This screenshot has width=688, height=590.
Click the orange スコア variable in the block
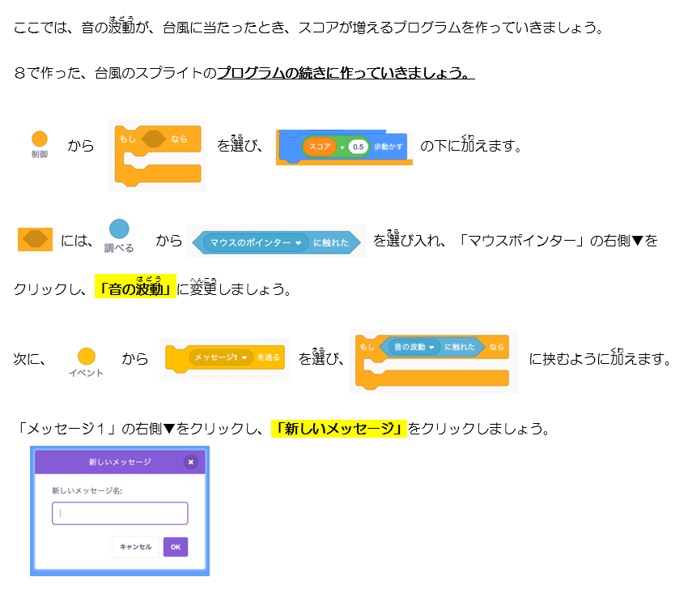318,147
